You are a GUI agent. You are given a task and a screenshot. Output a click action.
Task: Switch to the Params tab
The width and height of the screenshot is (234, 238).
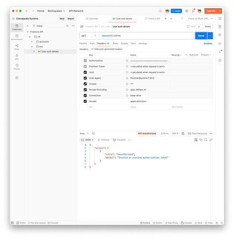pos(83,43)
